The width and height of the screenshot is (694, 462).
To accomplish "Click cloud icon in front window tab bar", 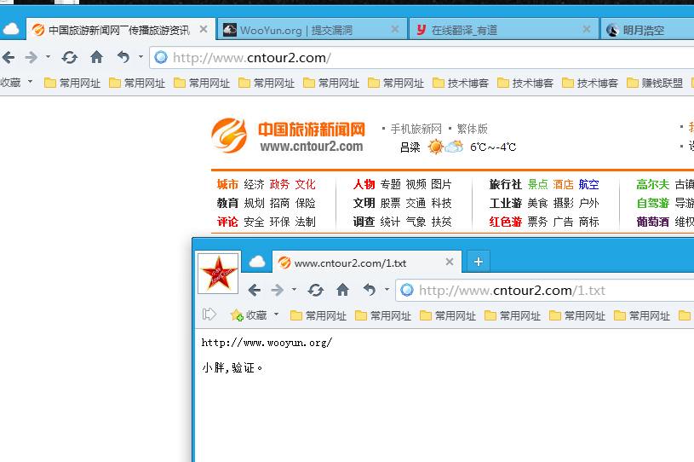I will (x=256, y=262).
